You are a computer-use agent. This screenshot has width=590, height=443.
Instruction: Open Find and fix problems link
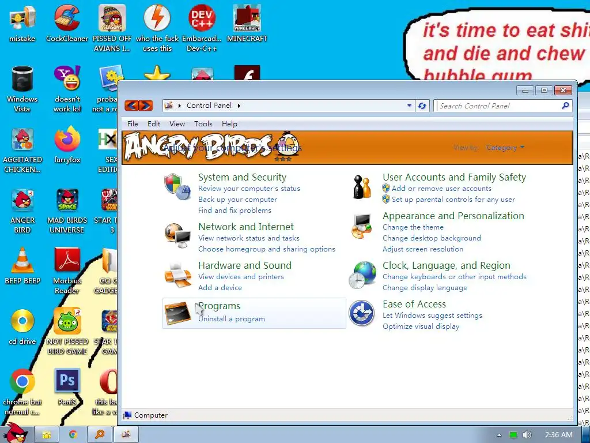(235, 211)
